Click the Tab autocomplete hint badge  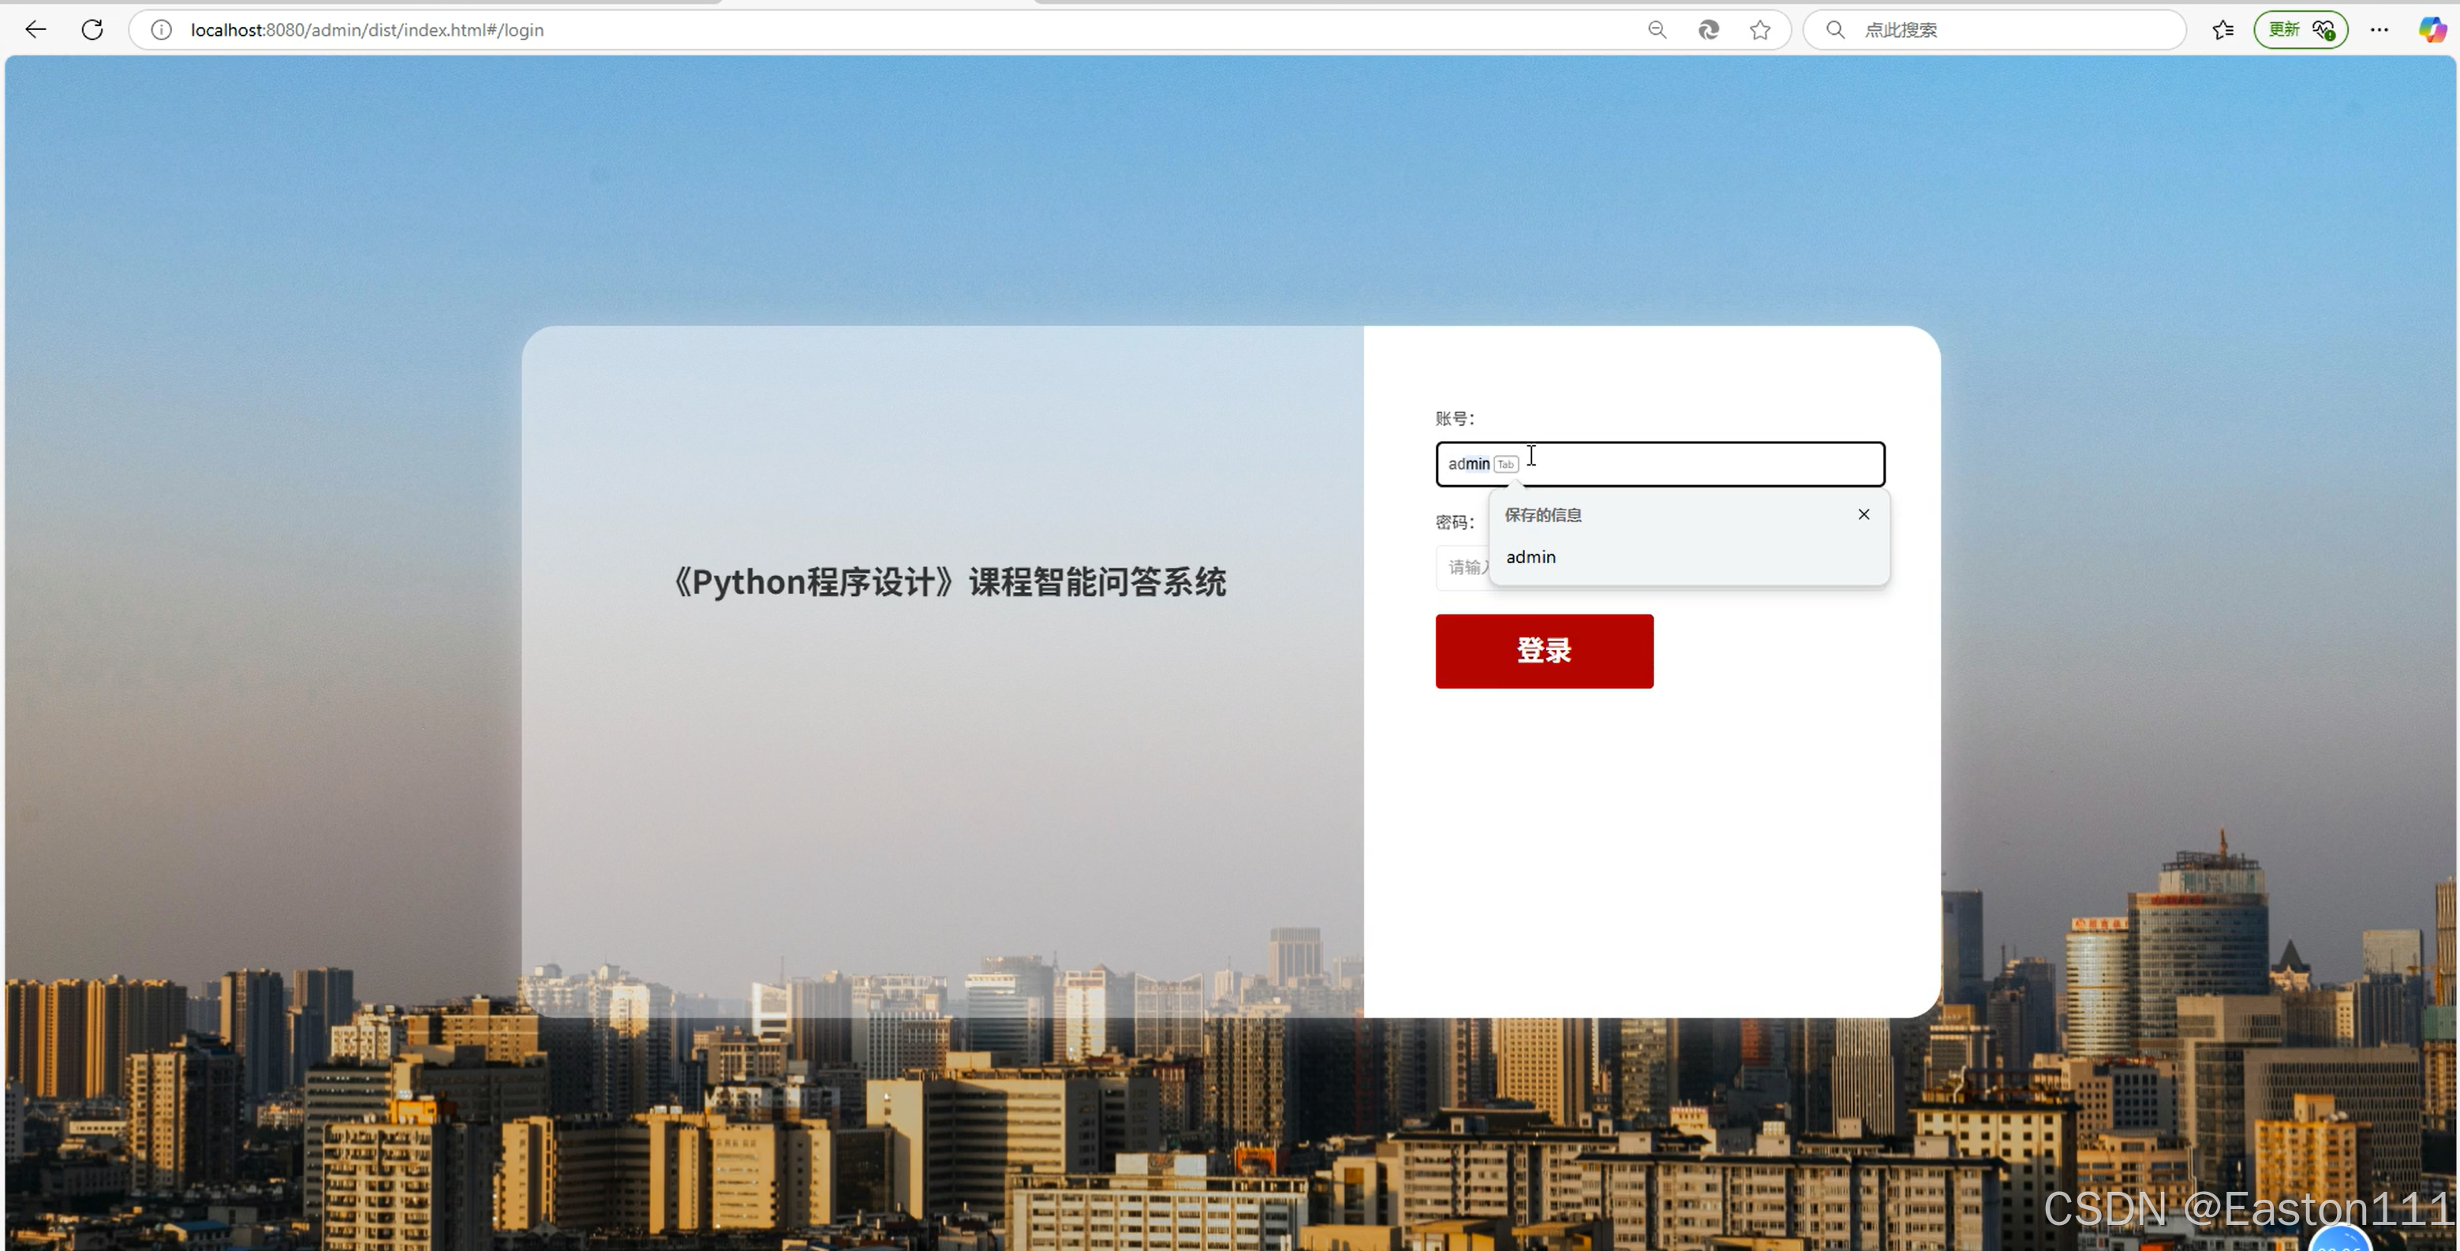tap(1506, 464)
